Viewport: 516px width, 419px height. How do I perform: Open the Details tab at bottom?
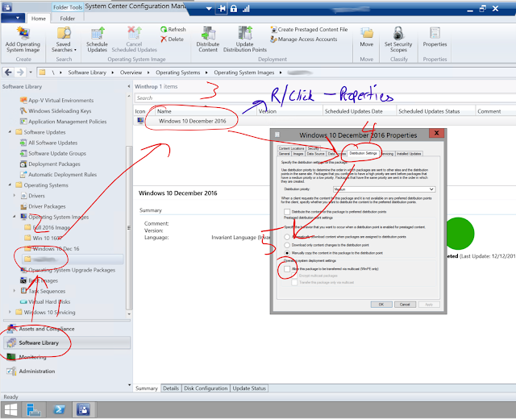[x=171, y=388]
